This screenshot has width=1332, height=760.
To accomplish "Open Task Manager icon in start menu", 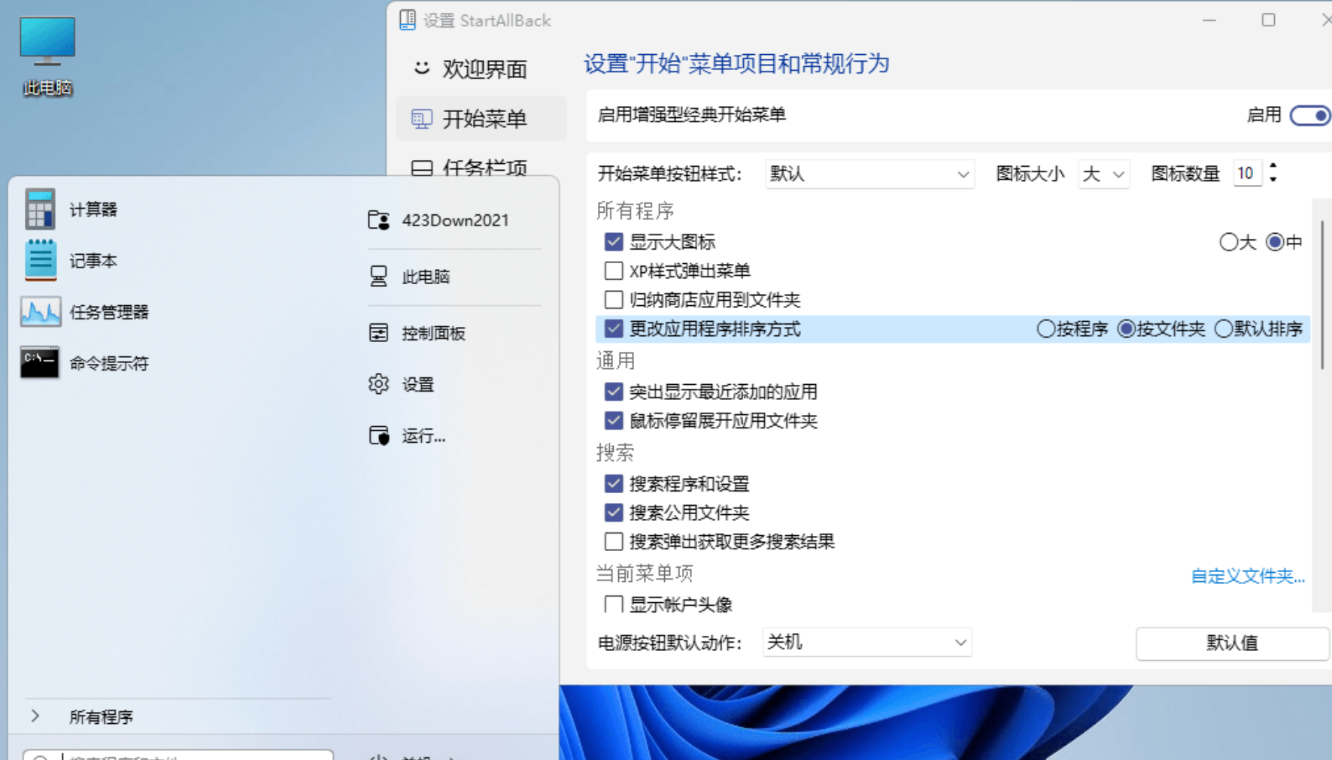I will pyautogui.click(x=40, y=311).
